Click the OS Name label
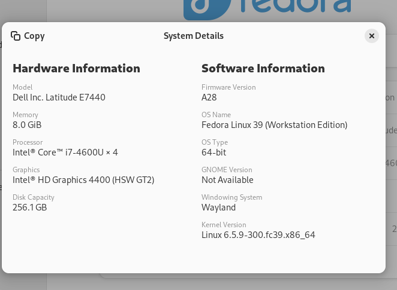 point(216,115)
